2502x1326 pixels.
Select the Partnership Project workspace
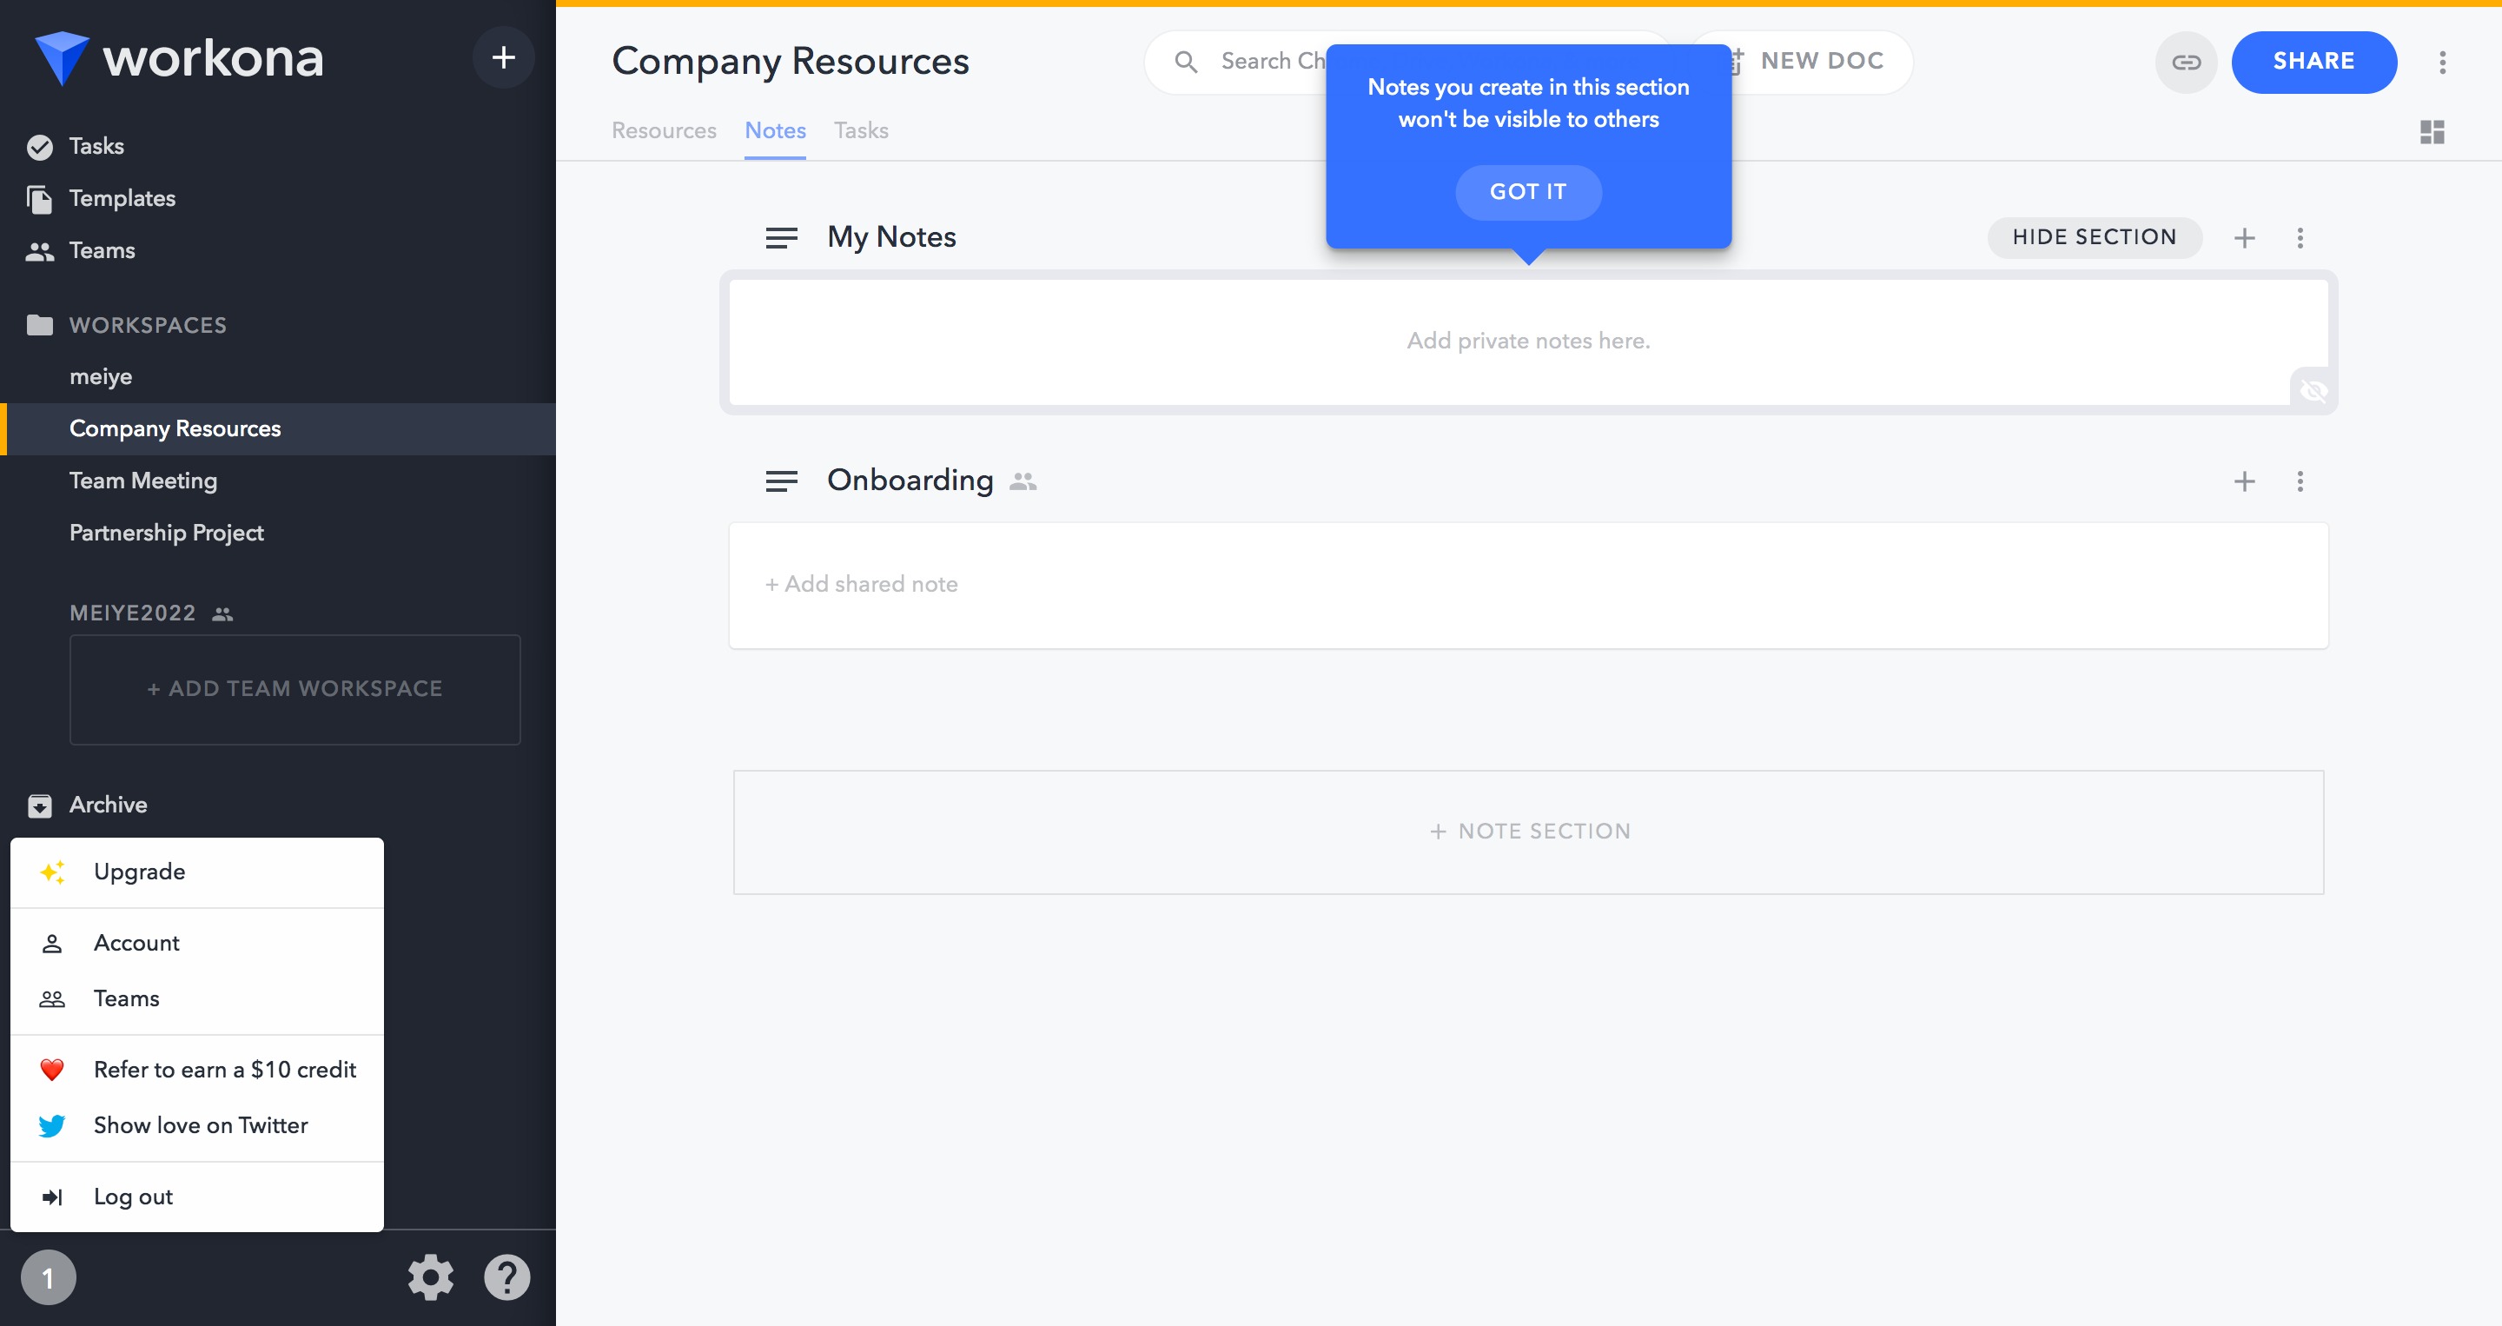(166, 534)
